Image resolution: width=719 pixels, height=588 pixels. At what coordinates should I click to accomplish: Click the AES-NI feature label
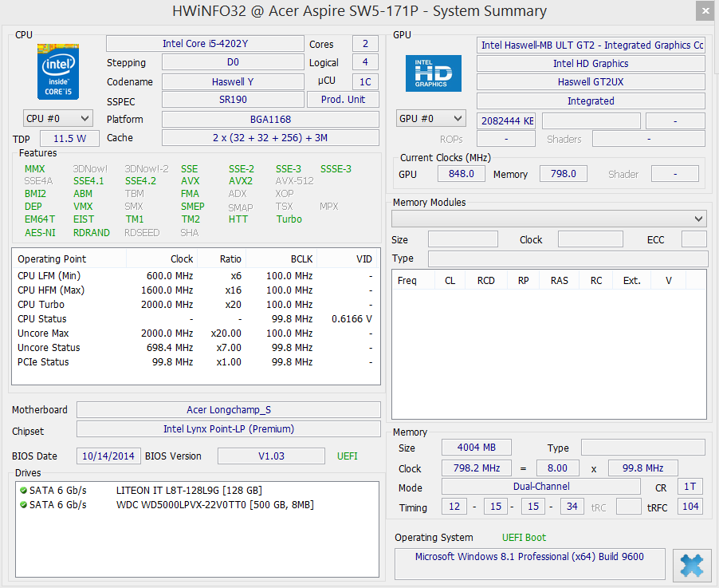click(x=40, y=233)
